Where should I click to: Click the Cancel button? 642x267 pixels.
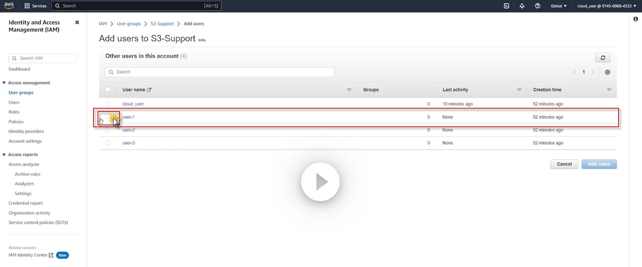tap(564, 164)
